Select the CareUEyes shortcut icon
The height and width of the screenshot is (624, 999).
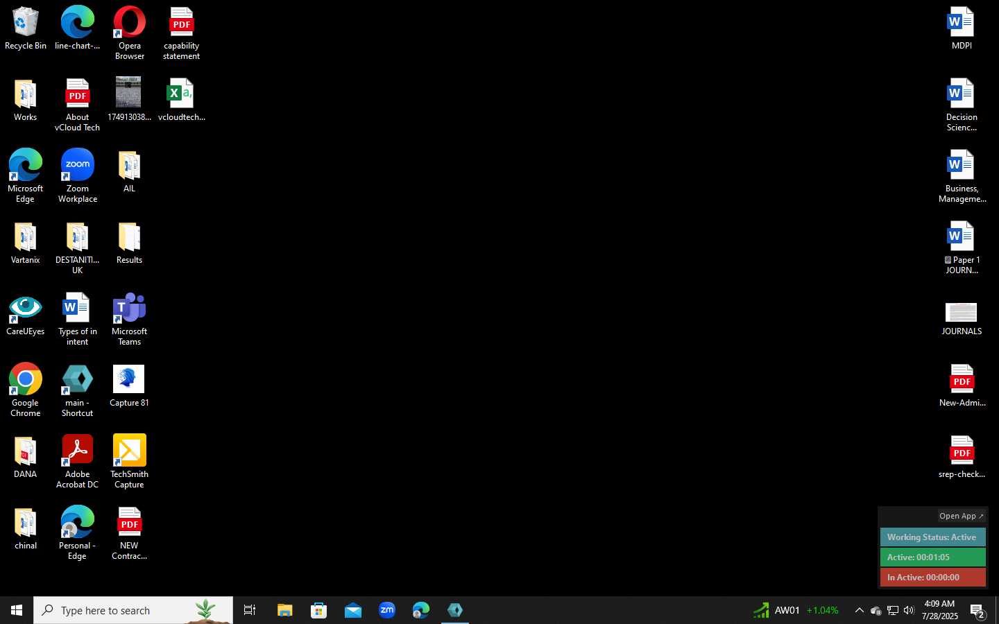point(26,315)
